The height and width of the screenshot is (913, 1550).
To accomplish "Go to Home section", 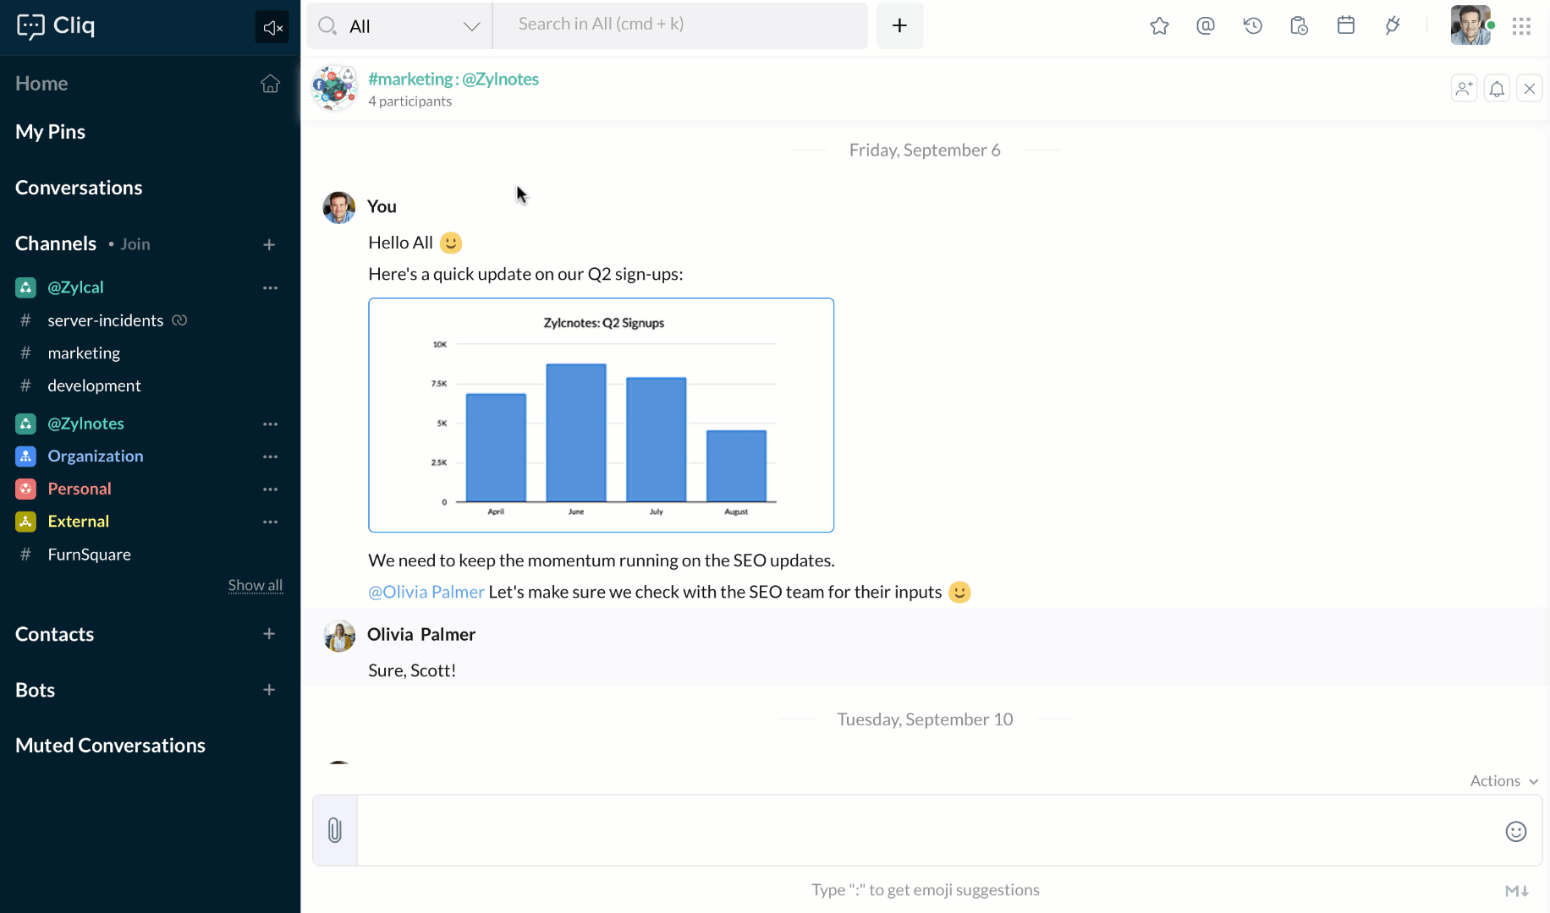I will (x=41, y=84).
